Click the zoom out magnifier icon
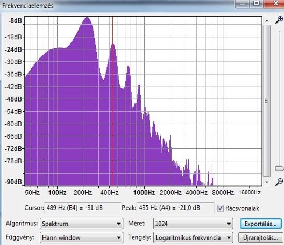 [x=279, y=182]
